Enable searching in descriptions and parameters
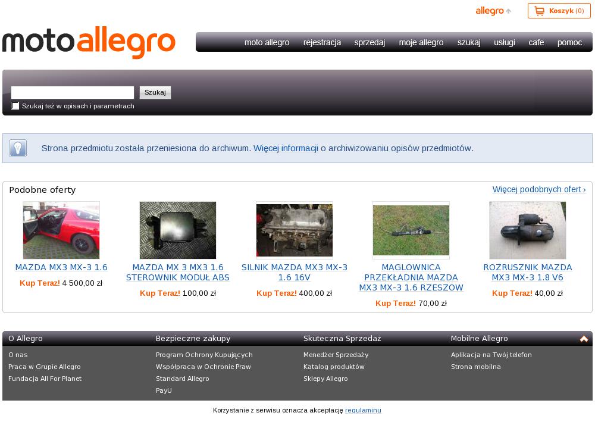 click(x=15, y=106)
